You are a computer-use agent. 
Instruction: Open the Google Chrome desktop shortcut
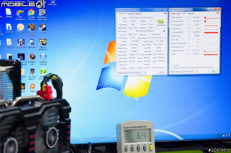(x=31, y=14)
